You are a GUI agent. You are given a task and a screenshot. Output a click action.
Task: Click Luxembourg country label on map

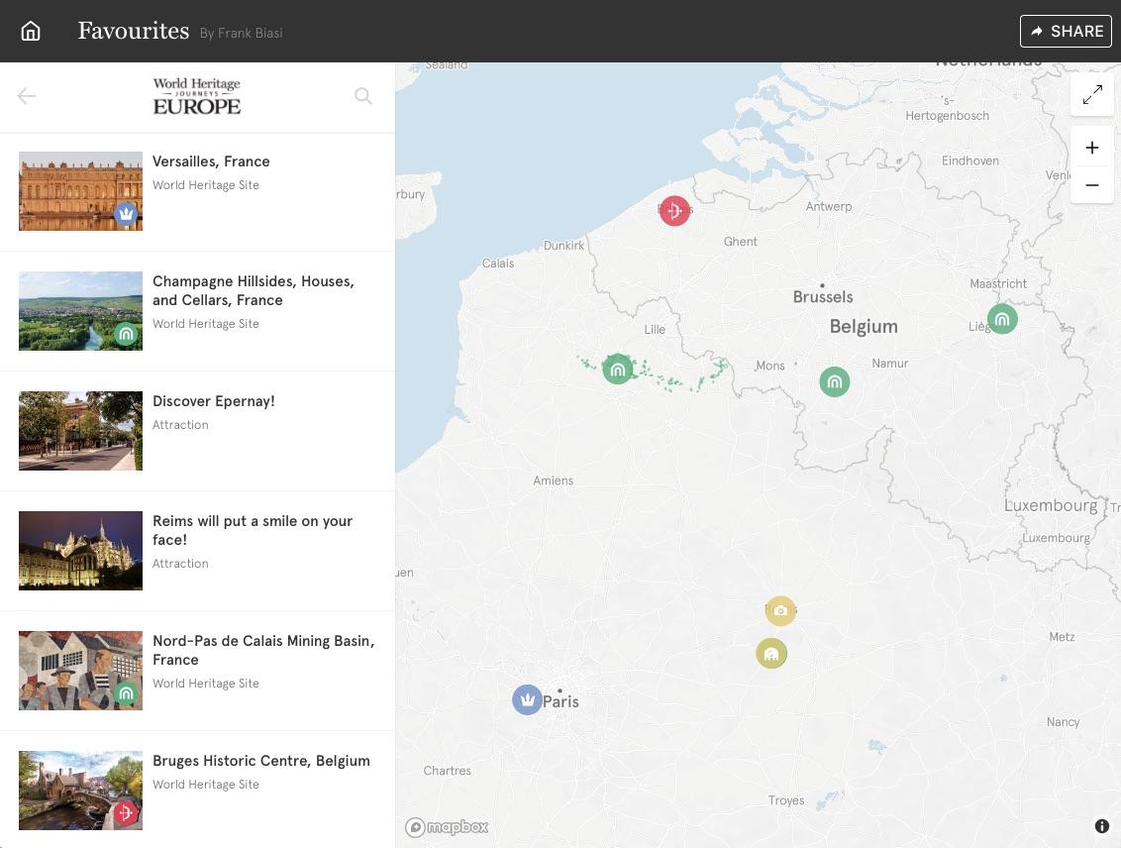pyautogui.click(x=1051, y=505)
